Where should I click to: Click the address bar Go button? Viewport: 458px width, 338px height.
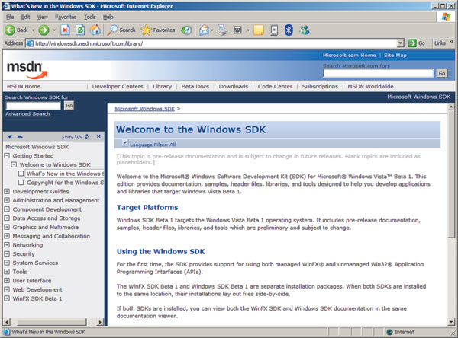pos(417,43)
